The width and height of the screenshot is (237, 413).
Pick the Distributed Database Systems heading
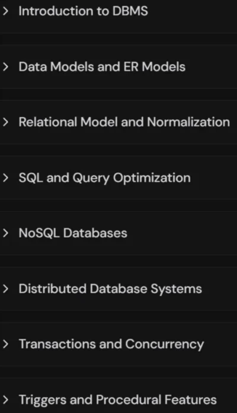tap(110, 289)
